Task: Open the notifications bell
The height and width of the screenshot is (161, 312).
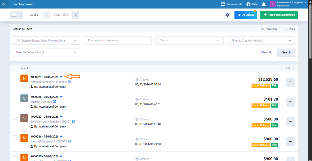Action: pos(264,4)
